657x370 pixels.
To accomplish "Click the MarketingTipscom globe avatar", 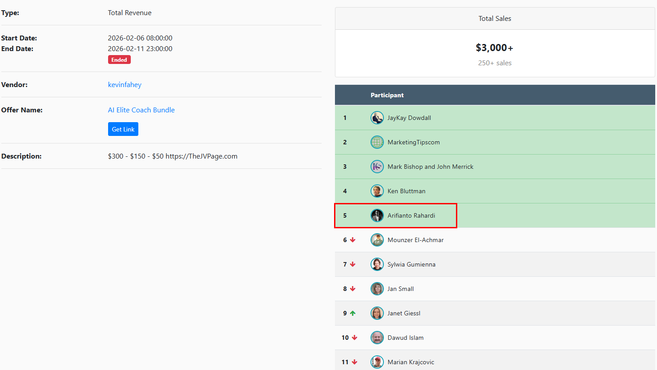I will (x=377, y=142).
